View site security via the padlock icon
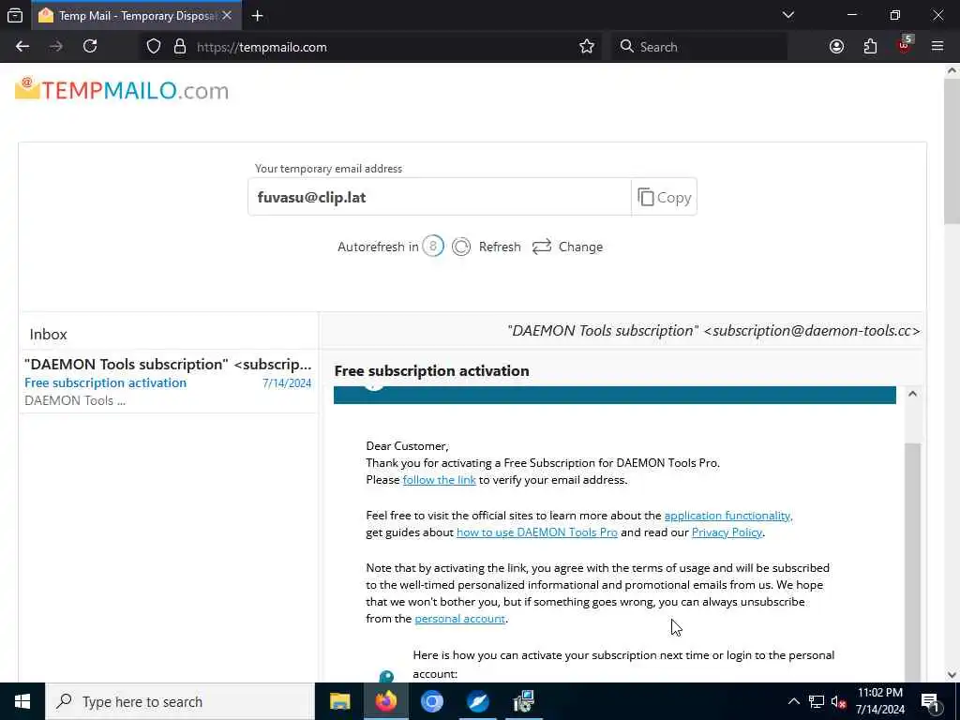The image size is (960, 720). point(179,47)
